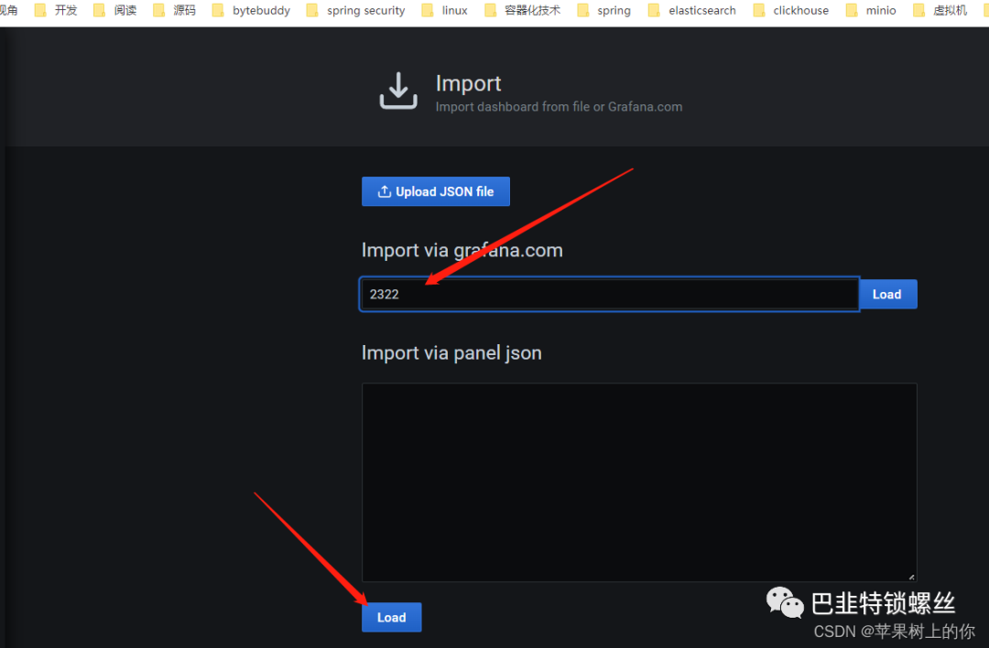Viewport: 989px width, 648px height.
Task: Click the Upload JSON file button
Action: 435,191
